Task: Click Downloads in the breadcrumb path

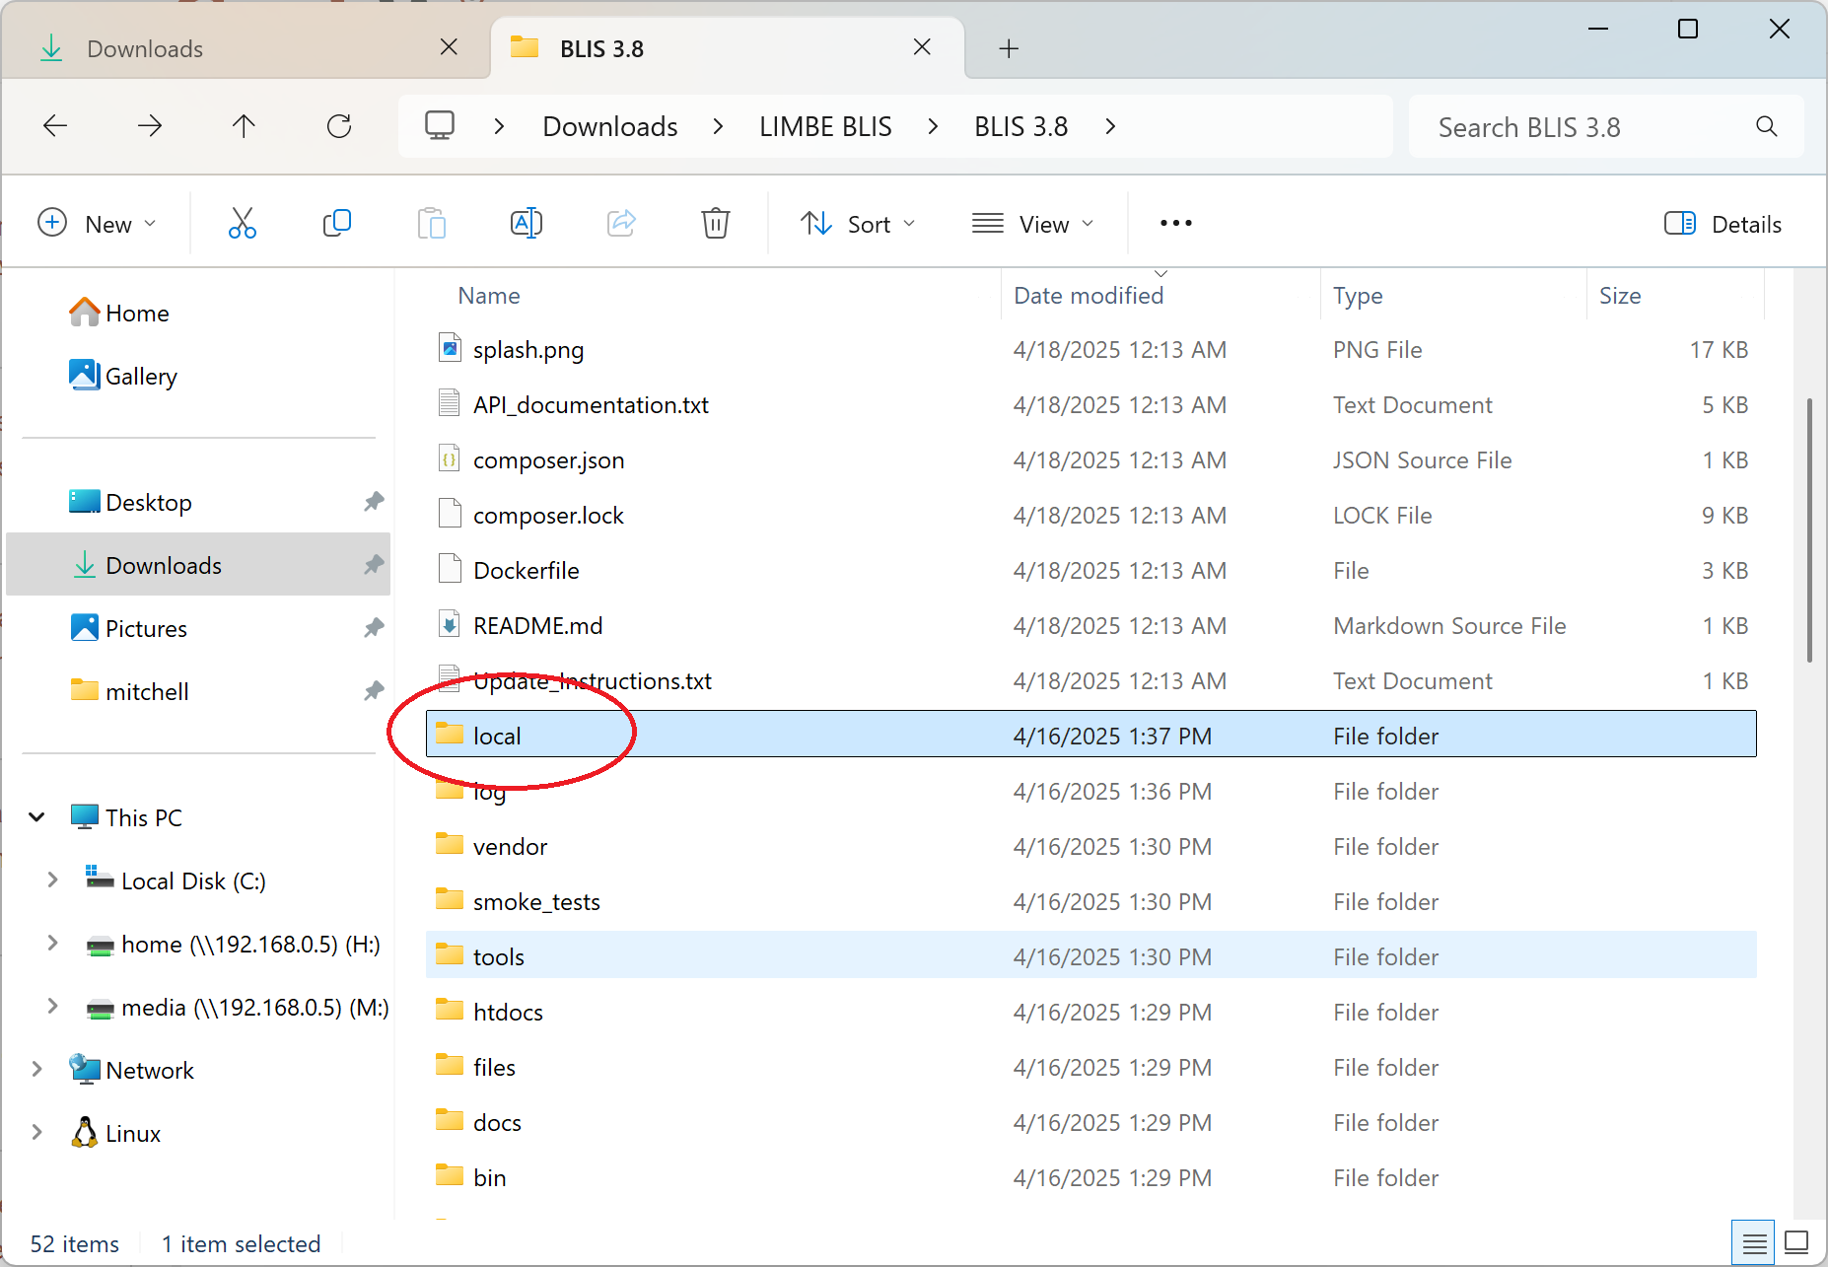Action: click(x=610, y=126)
